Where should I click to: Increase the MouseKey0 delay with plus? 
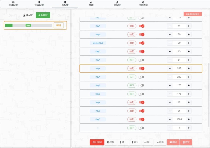pos(189,43)
